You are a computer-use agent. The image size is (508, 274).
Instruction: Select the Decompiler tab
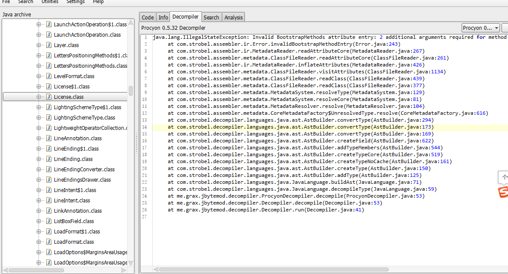point(185,16)
